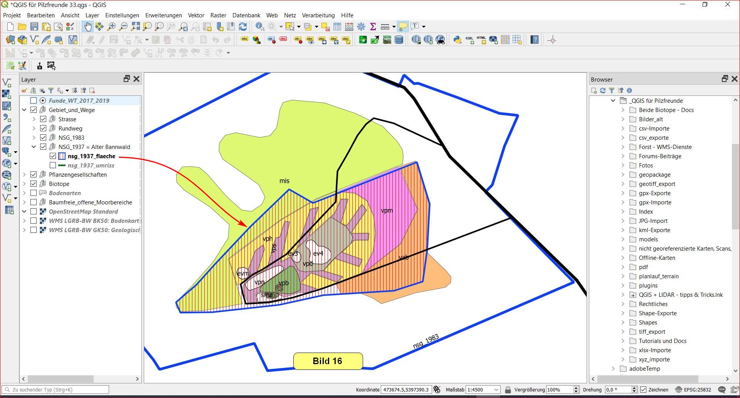Click the lock scale padlock icon
Image resolution: width=740 pixels, height=398 pixels.
point(508,390)
